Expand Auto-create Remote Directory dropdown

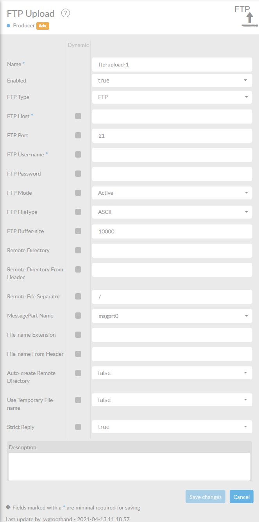click(172, 373)
